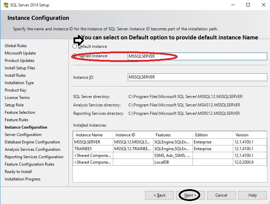This screenshot has width=270, height=204.
Task: Select Microsoft Update step in sidebar
Action: pos(20,53)
